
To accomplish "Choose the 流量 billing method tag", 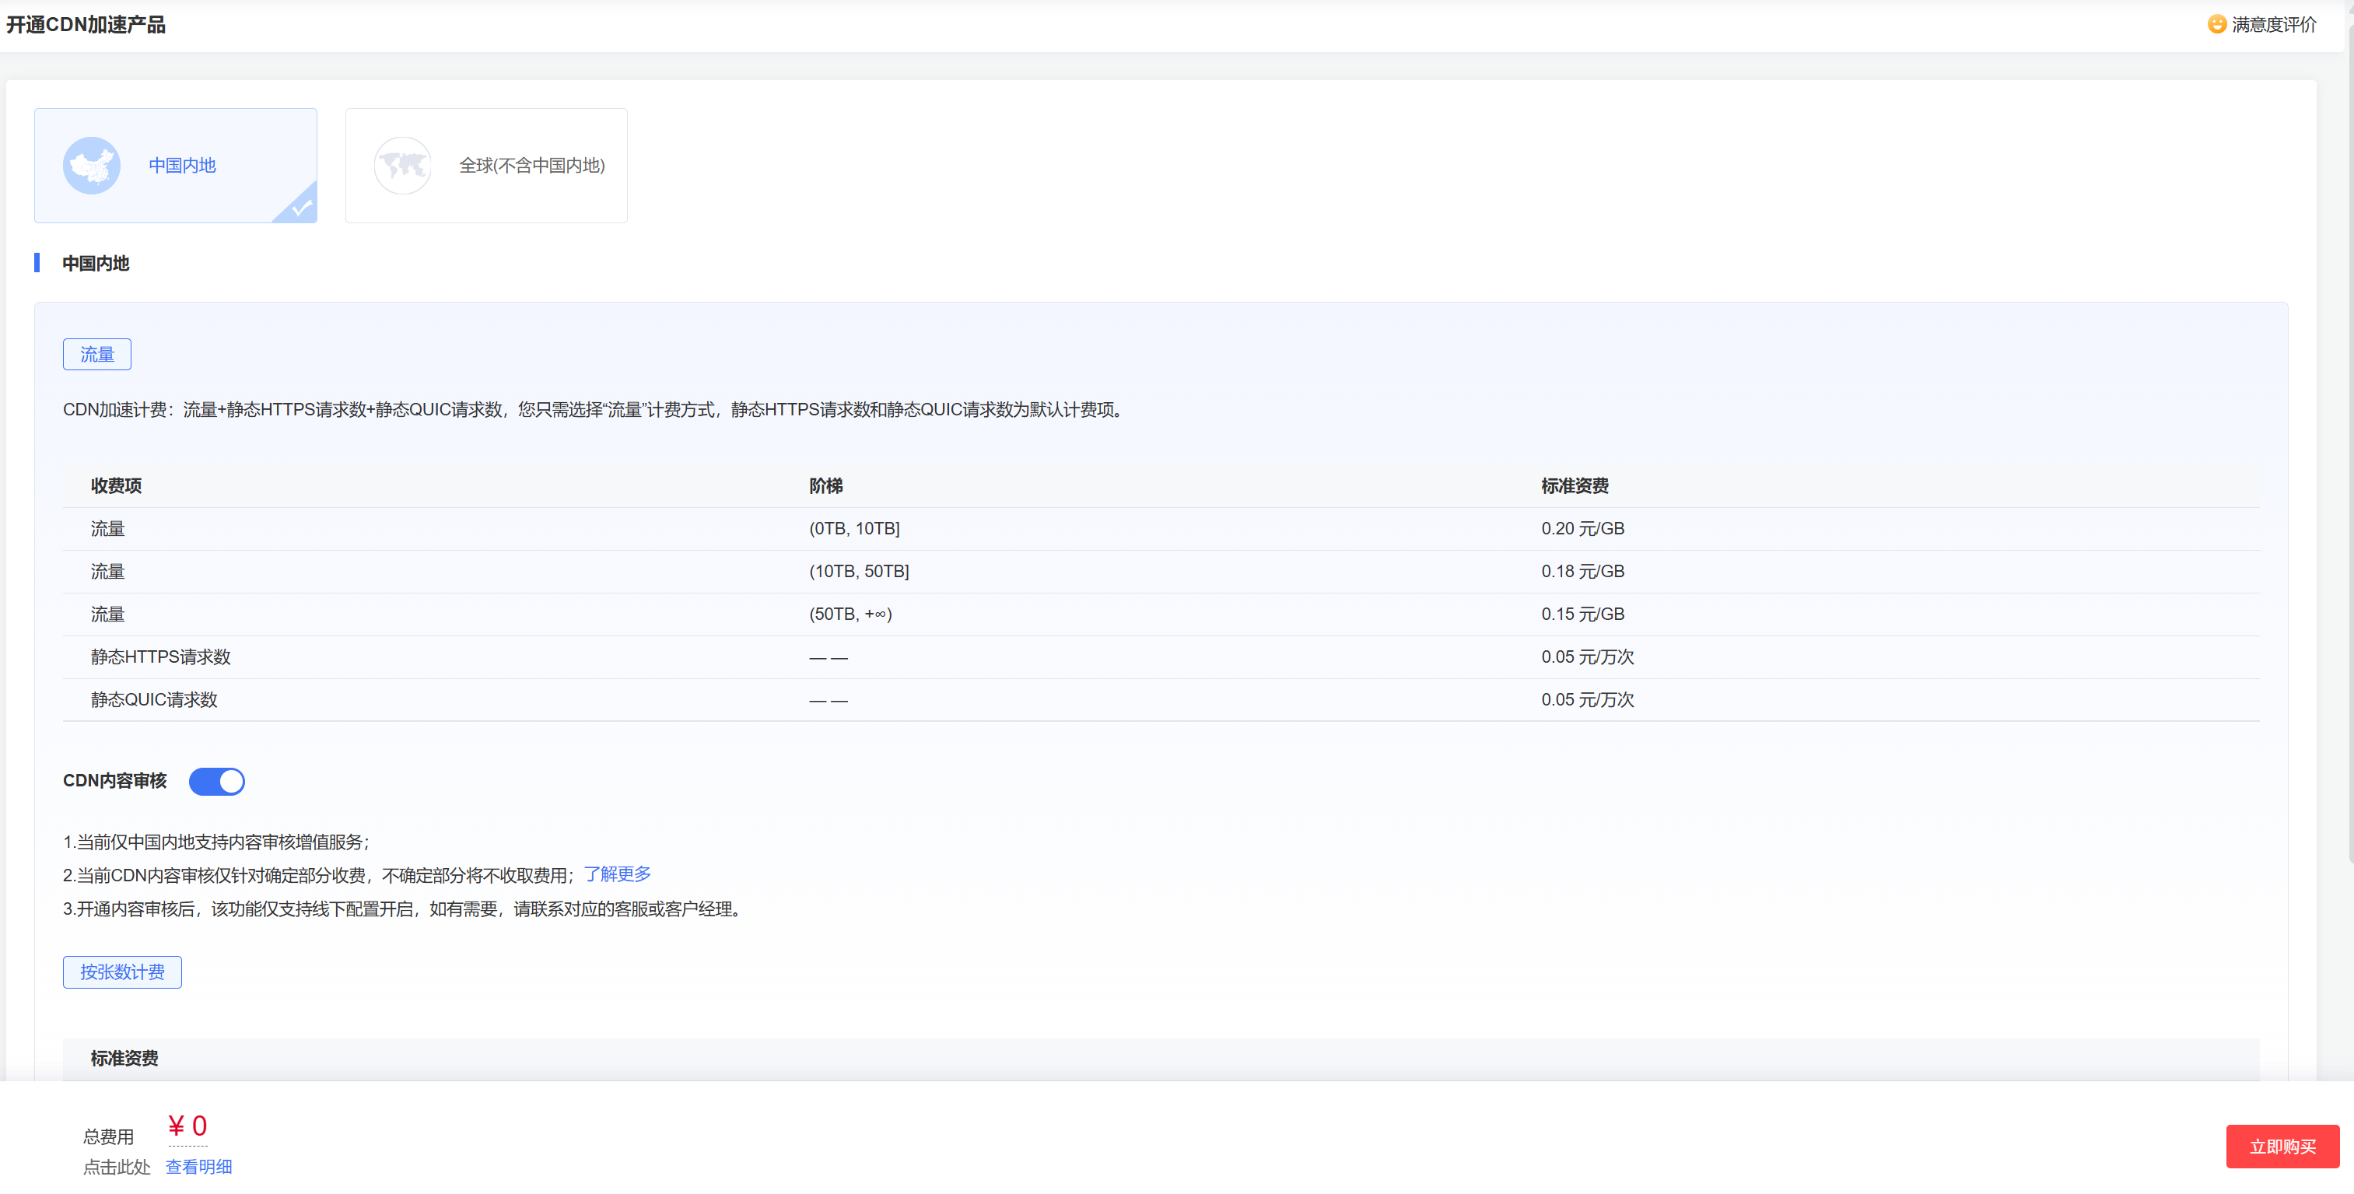I will (x=97, y=355).
